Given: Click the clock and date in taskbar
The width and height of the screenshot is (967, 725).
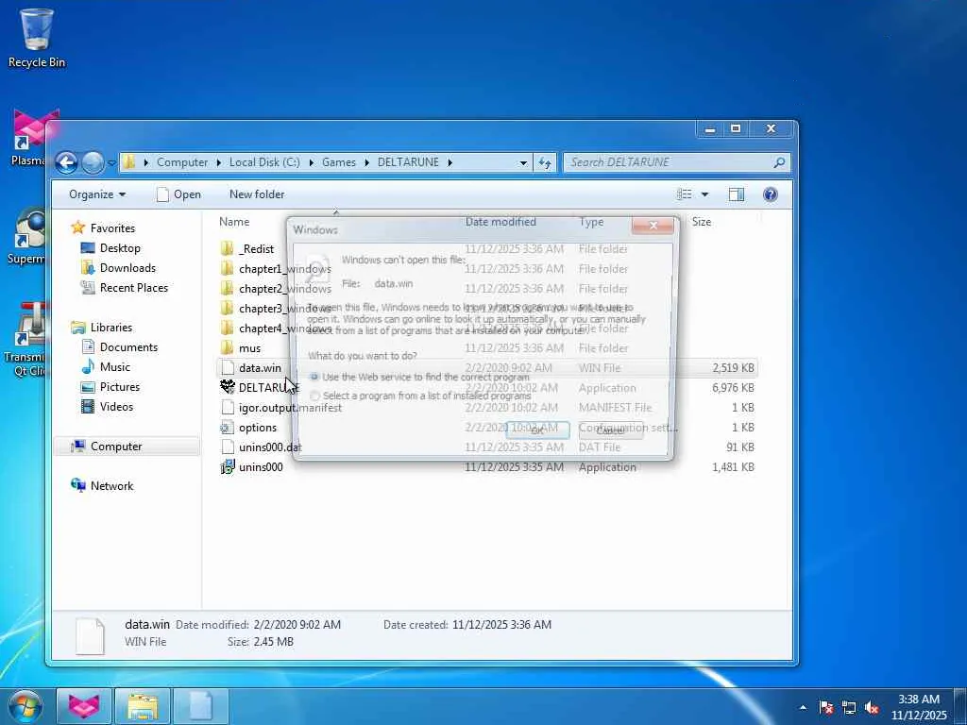Looking at the screenshot, I should 918,707.
